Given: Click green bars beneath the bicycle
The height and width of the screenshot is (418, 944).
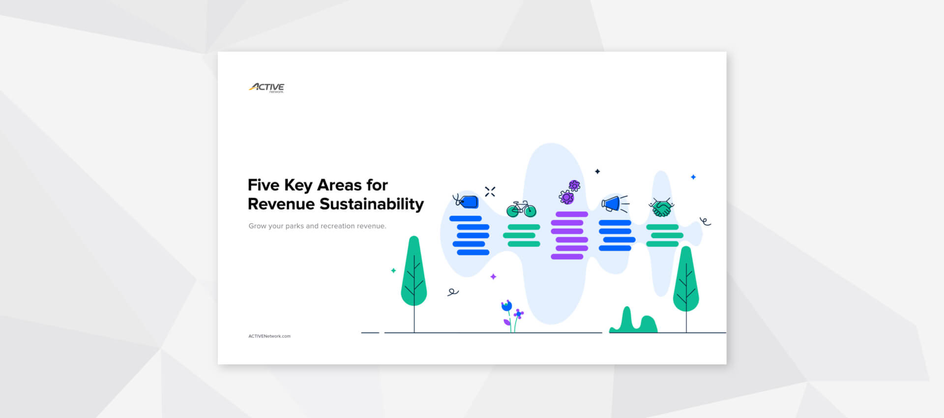Looking at the screenshot, I should point(522,236).
